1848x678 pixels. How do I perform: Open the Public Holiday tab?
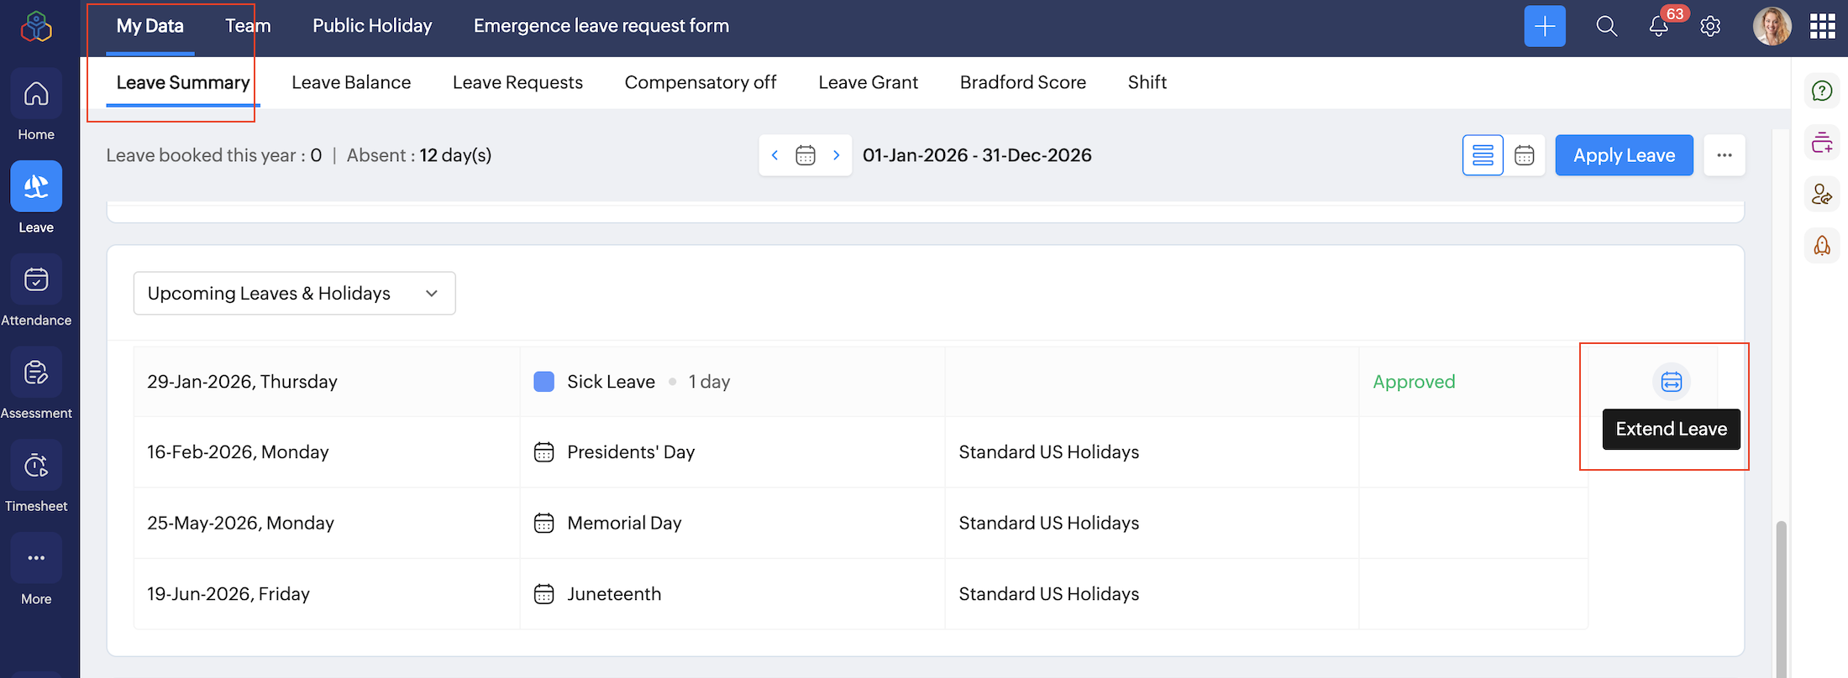[372, 26]
